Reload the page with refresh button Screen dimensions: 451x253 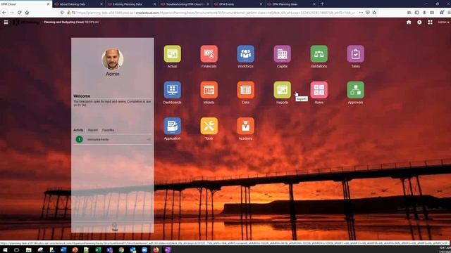[x=20, y=13]
